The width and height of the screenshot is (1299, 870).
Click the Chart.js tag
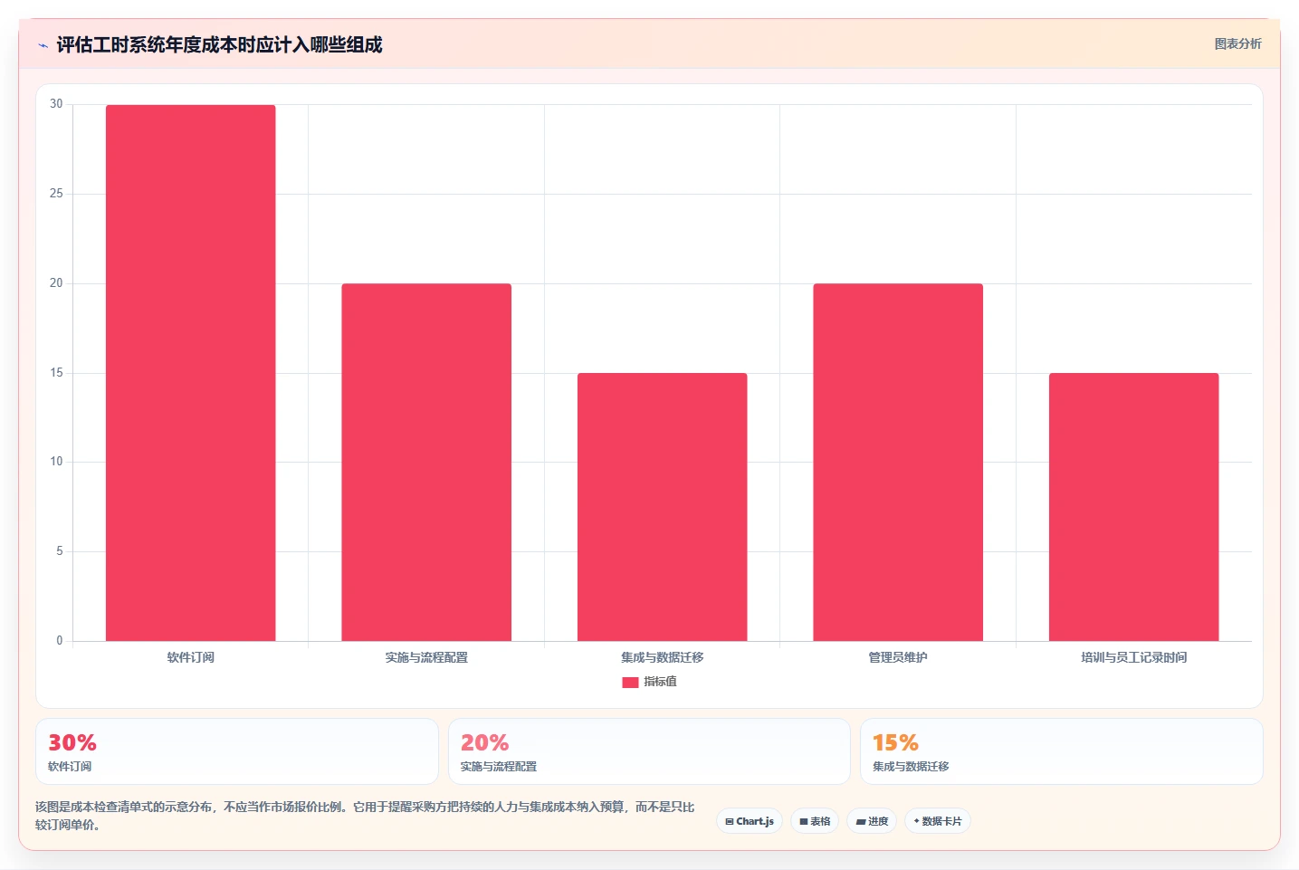pos(750,821)
